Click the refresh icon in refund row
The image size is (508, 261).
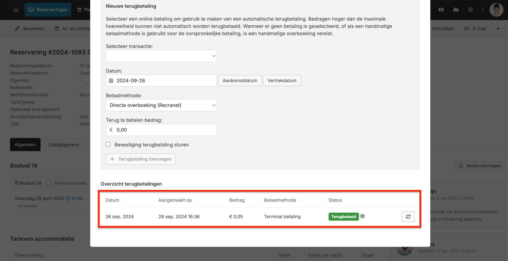[x=408, y=217]
